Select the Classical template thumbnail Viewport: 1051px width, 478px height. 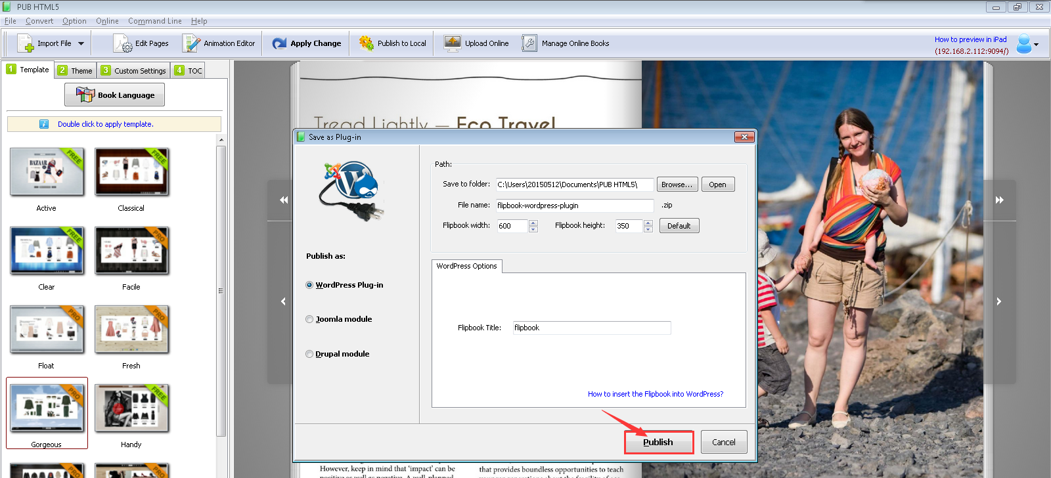(131, 172)
